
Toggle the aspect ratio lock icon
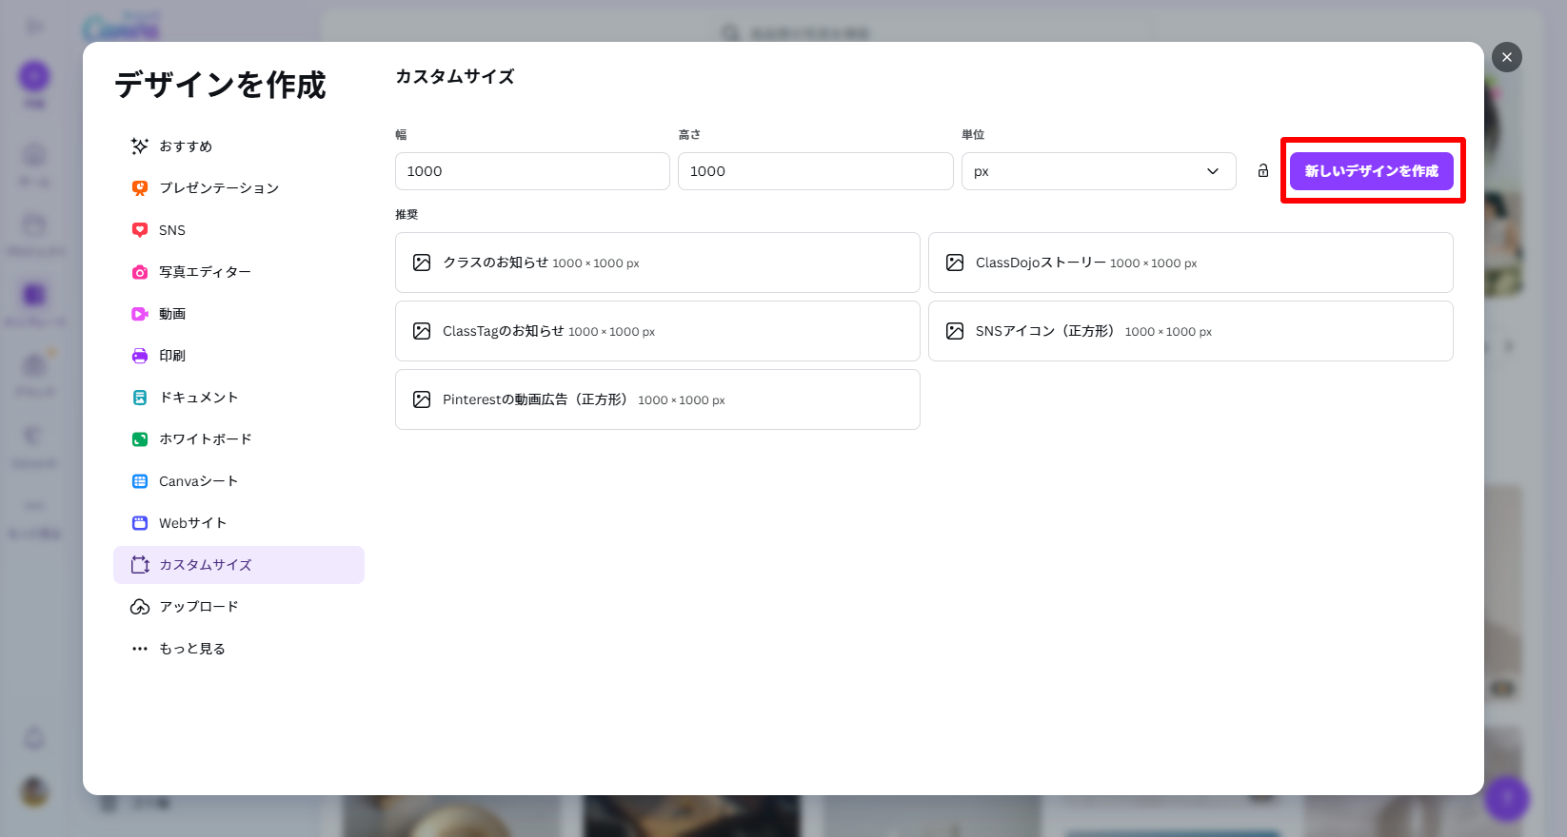(1262, 171)
